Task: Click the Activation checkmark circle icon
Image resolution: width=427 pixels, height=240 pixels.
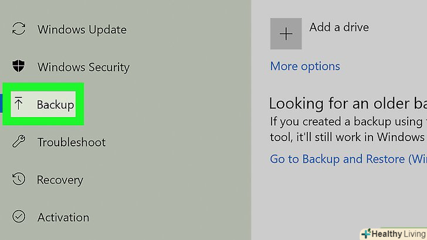Action: 19,217
